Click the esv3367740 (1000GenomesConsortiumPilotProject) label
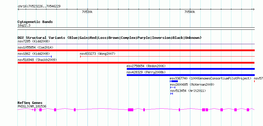The image size is (263, 126). [x=210, y=78]
